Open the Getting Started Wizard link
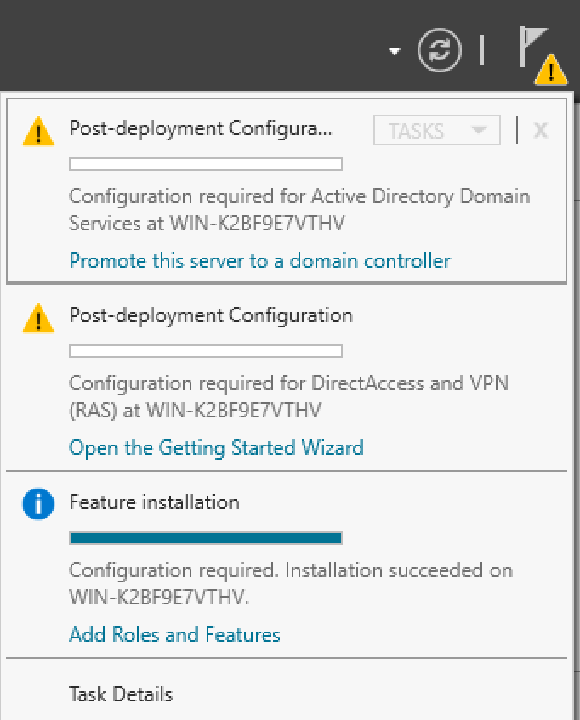Image resolution: width=580 pixels, height=720 pixels. 216,448
